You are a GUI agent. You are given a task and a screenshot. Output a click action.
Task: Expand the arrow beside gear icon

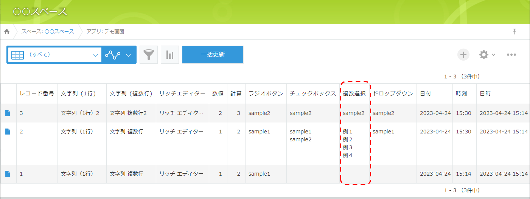(x=493, y=55)
